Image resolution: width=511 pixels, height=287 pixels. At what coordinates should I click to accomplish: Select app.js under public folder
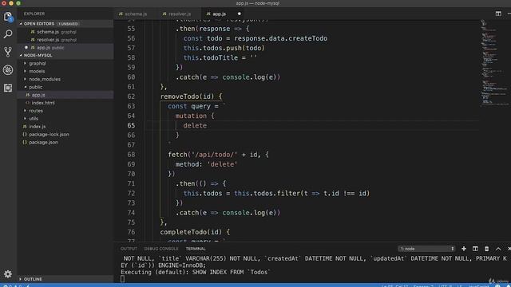point(38,95)
